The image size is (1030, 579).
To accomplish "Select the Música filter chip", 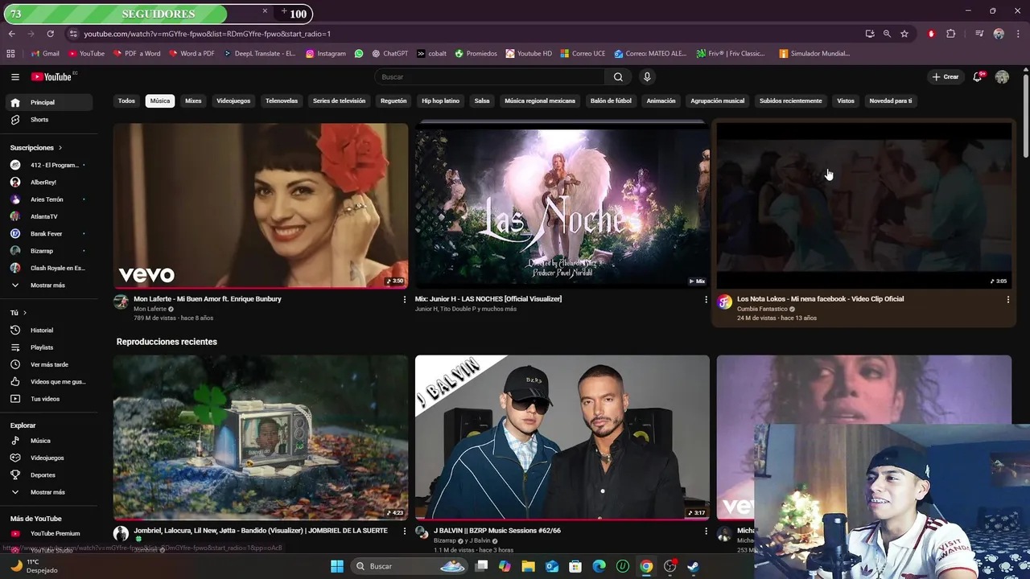I will click(160, 101).
